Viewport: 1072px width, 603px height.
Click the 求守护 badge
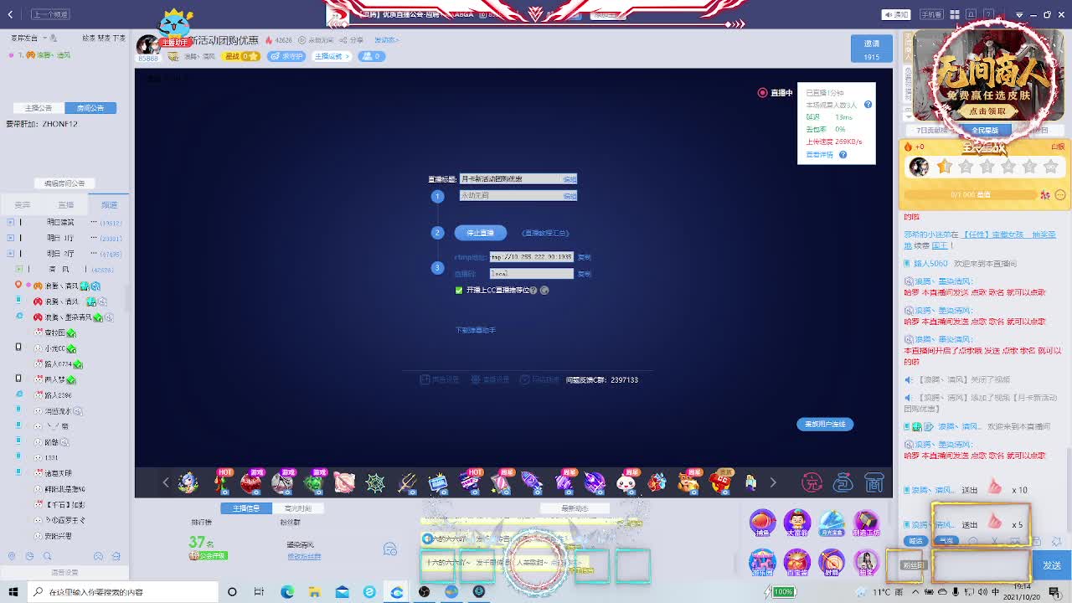tap(287, 56)
